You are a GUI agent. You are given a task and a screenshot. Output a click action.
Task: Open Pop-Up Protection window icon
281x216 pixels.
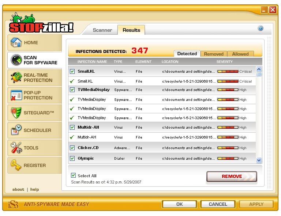16,95
